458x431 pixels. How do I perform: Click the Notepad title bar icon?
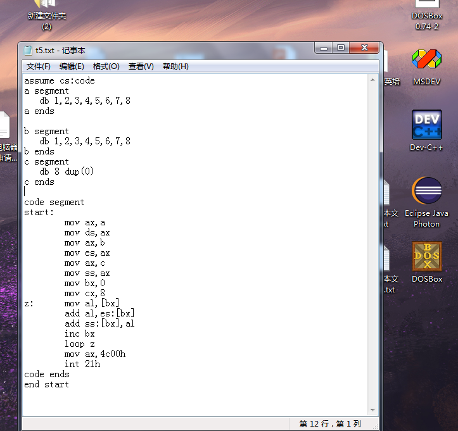pyautogui.click(x=28, y=51)
